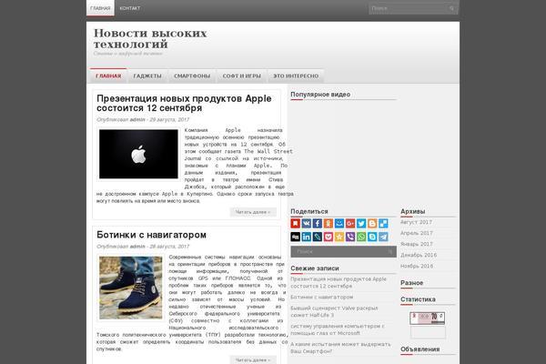
Task: Open recent post about Half-Life 3
Action: pos(334,311)
